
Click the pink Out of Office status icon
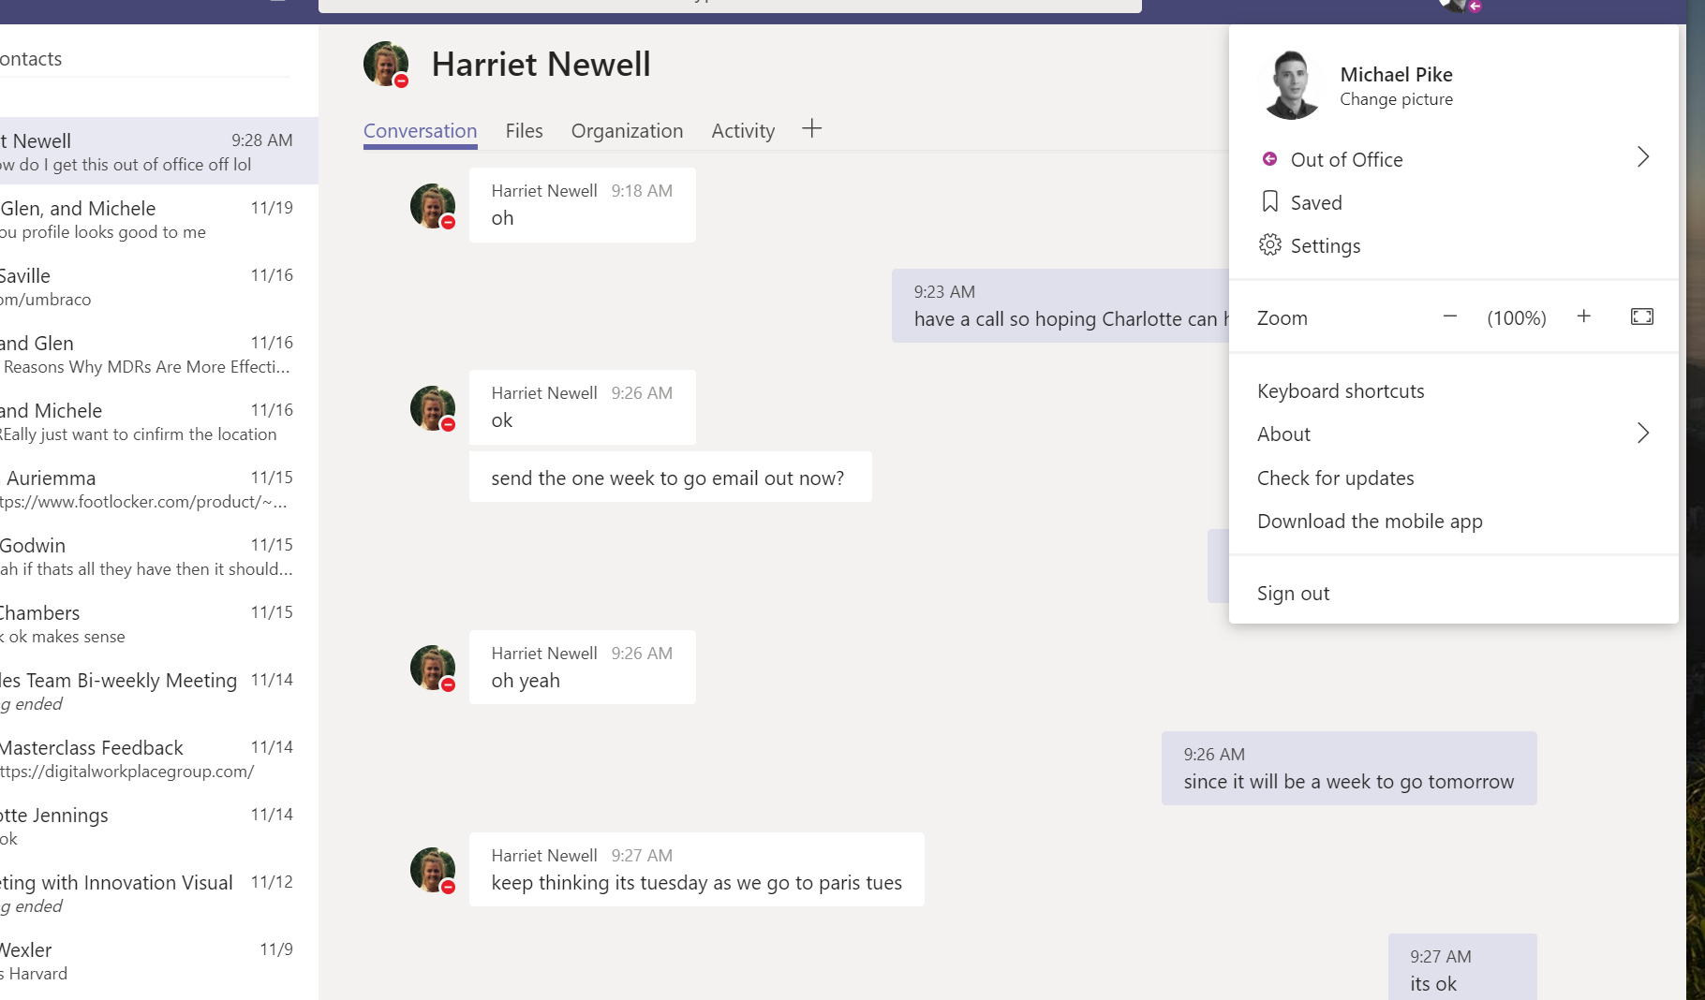pyautogui.click(x=1269, y=159)
